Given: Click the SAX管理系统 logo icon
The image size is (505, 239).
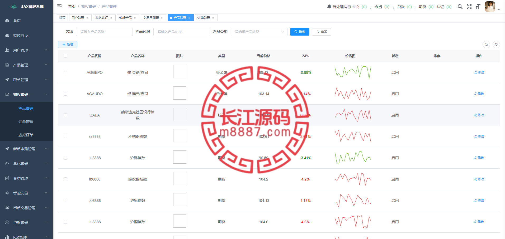Looking at the screenshot, I should click(x=14, y=6).
